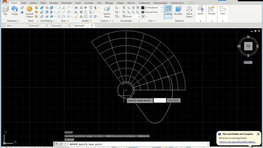The height and width of the screenshot is (148, 263).
Task: Activate the Rotate modify tool
Action: coord(86,12)
